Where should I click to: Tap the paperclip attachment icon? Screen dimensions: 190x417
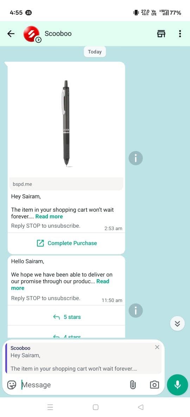[133, 385]
